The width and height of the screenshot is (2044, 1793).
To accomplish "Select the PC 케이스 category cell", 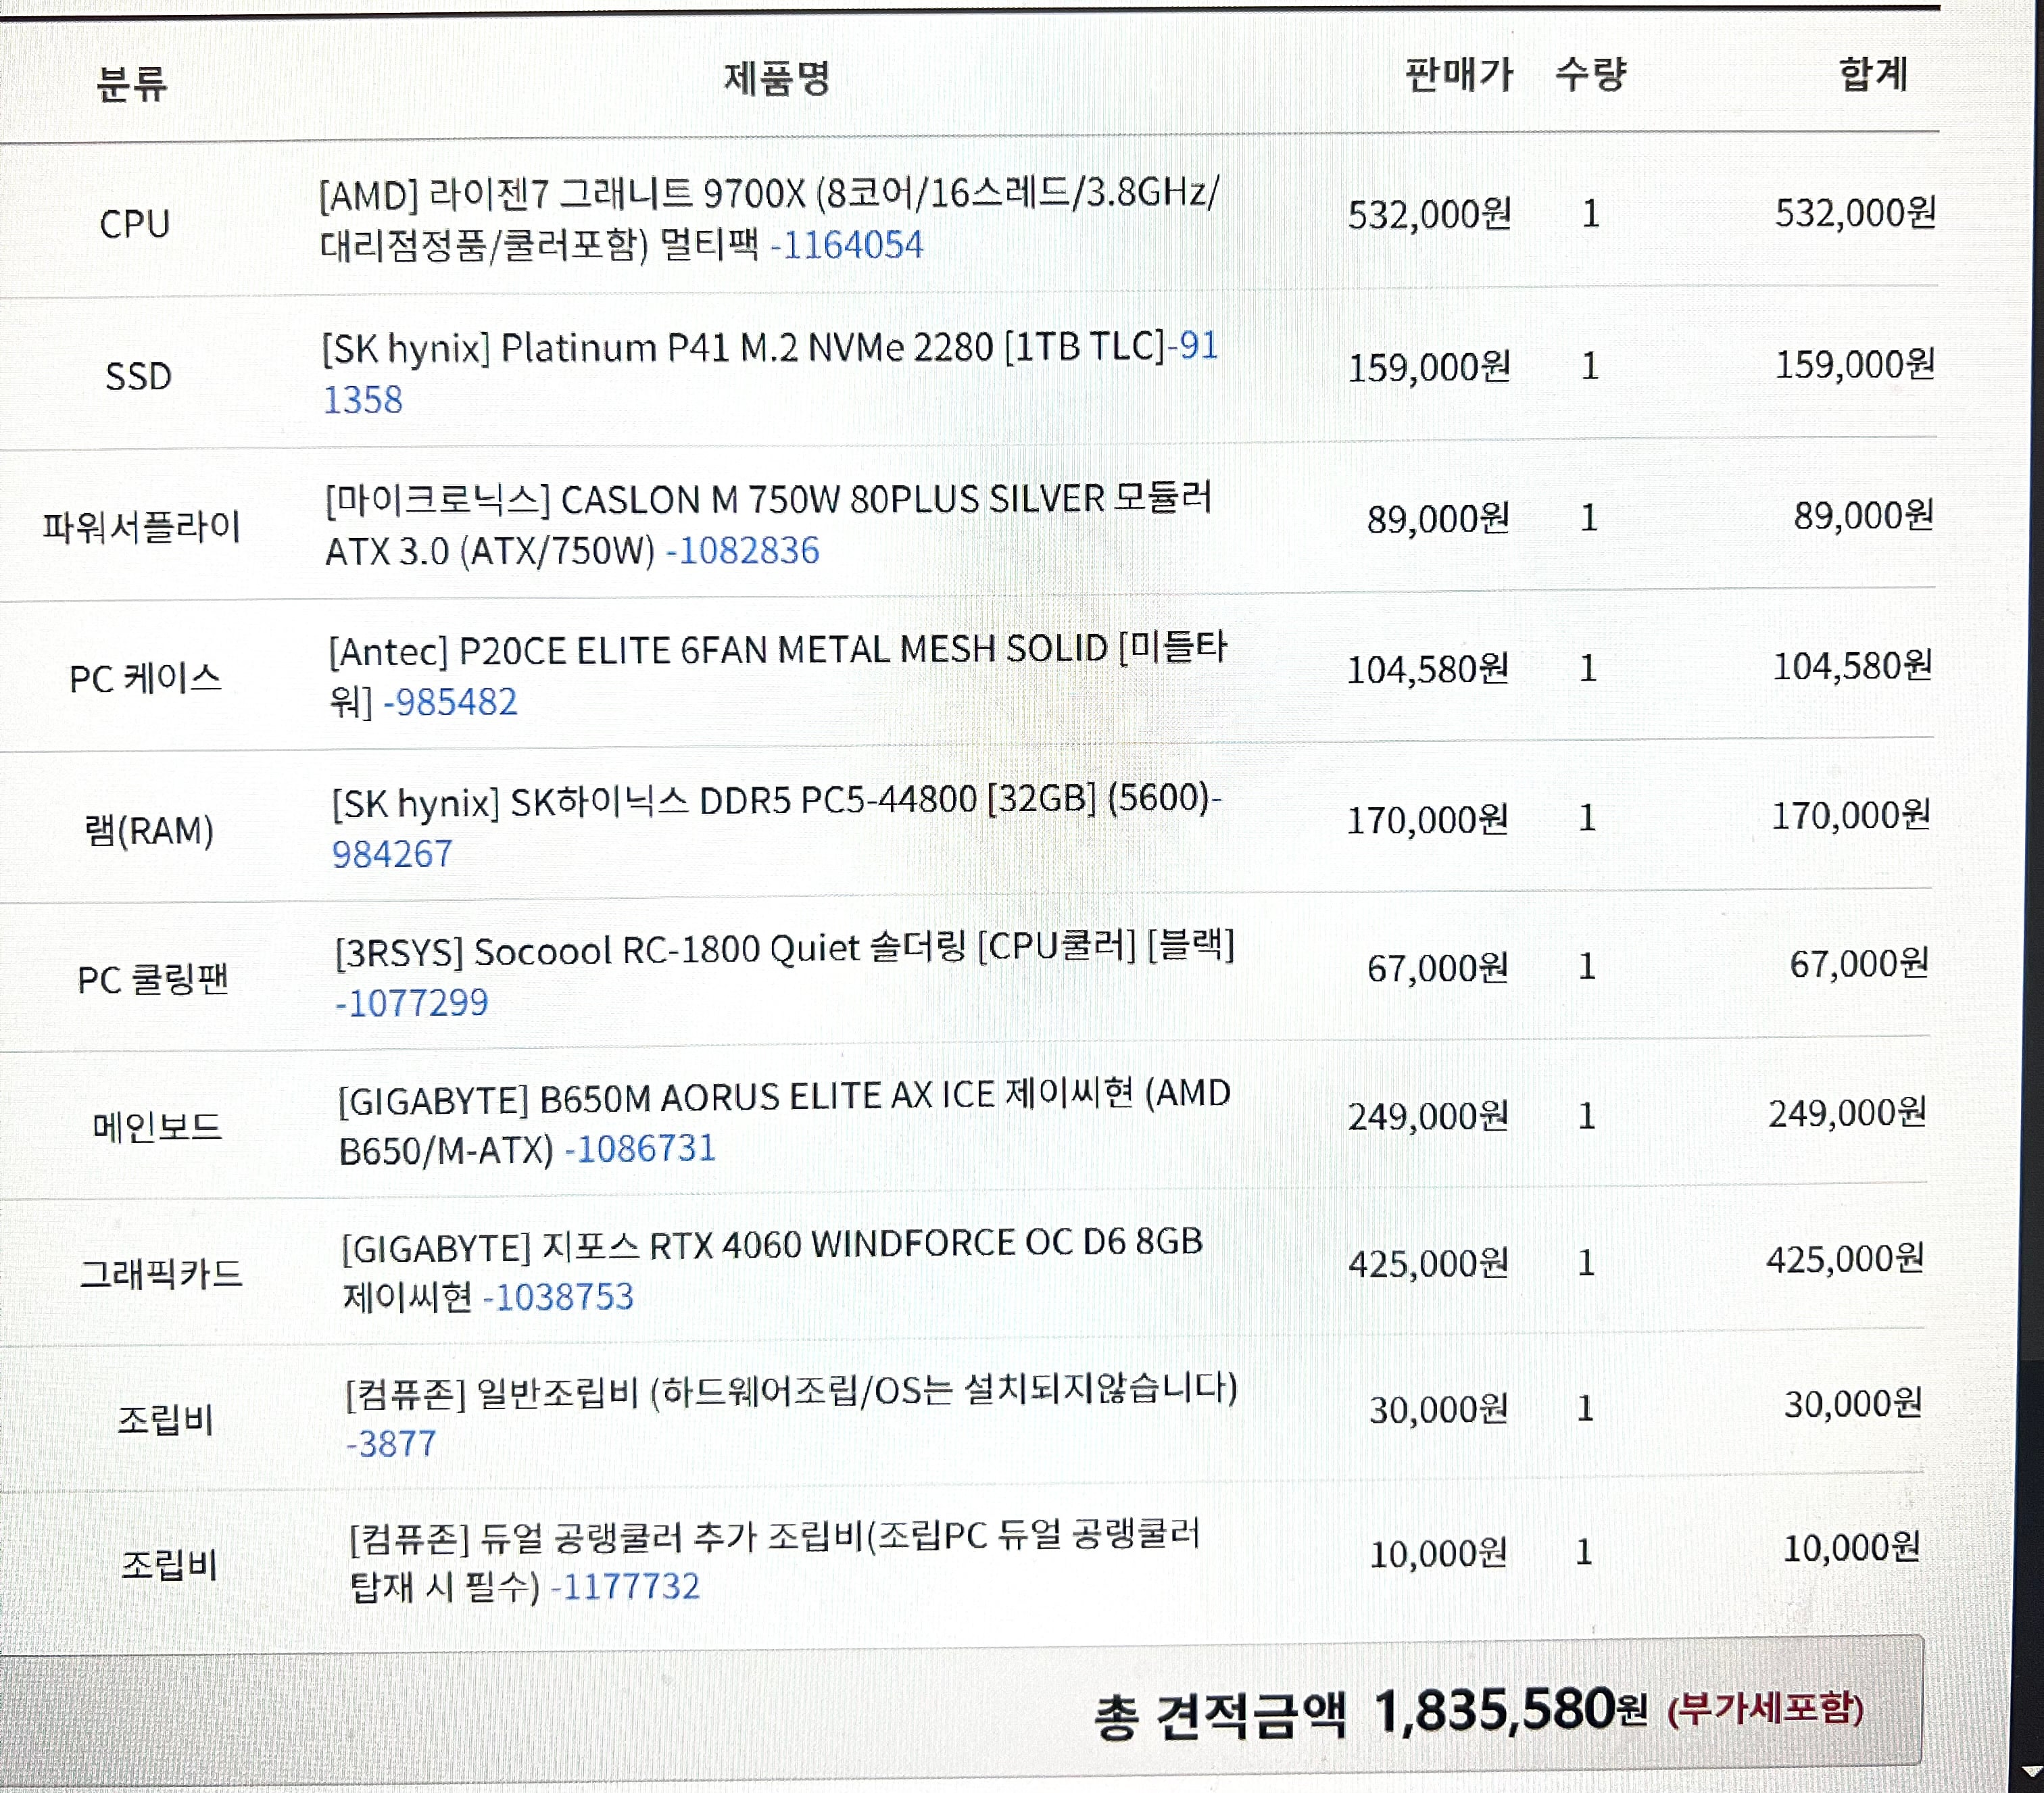I will [145, 678].
